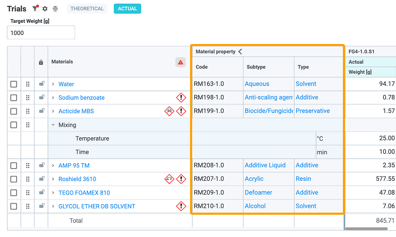This screenshot has width=396, height=237.
Task: Open Trials settings gear icon
Action: pyautogui.click(x=45, y=8)
